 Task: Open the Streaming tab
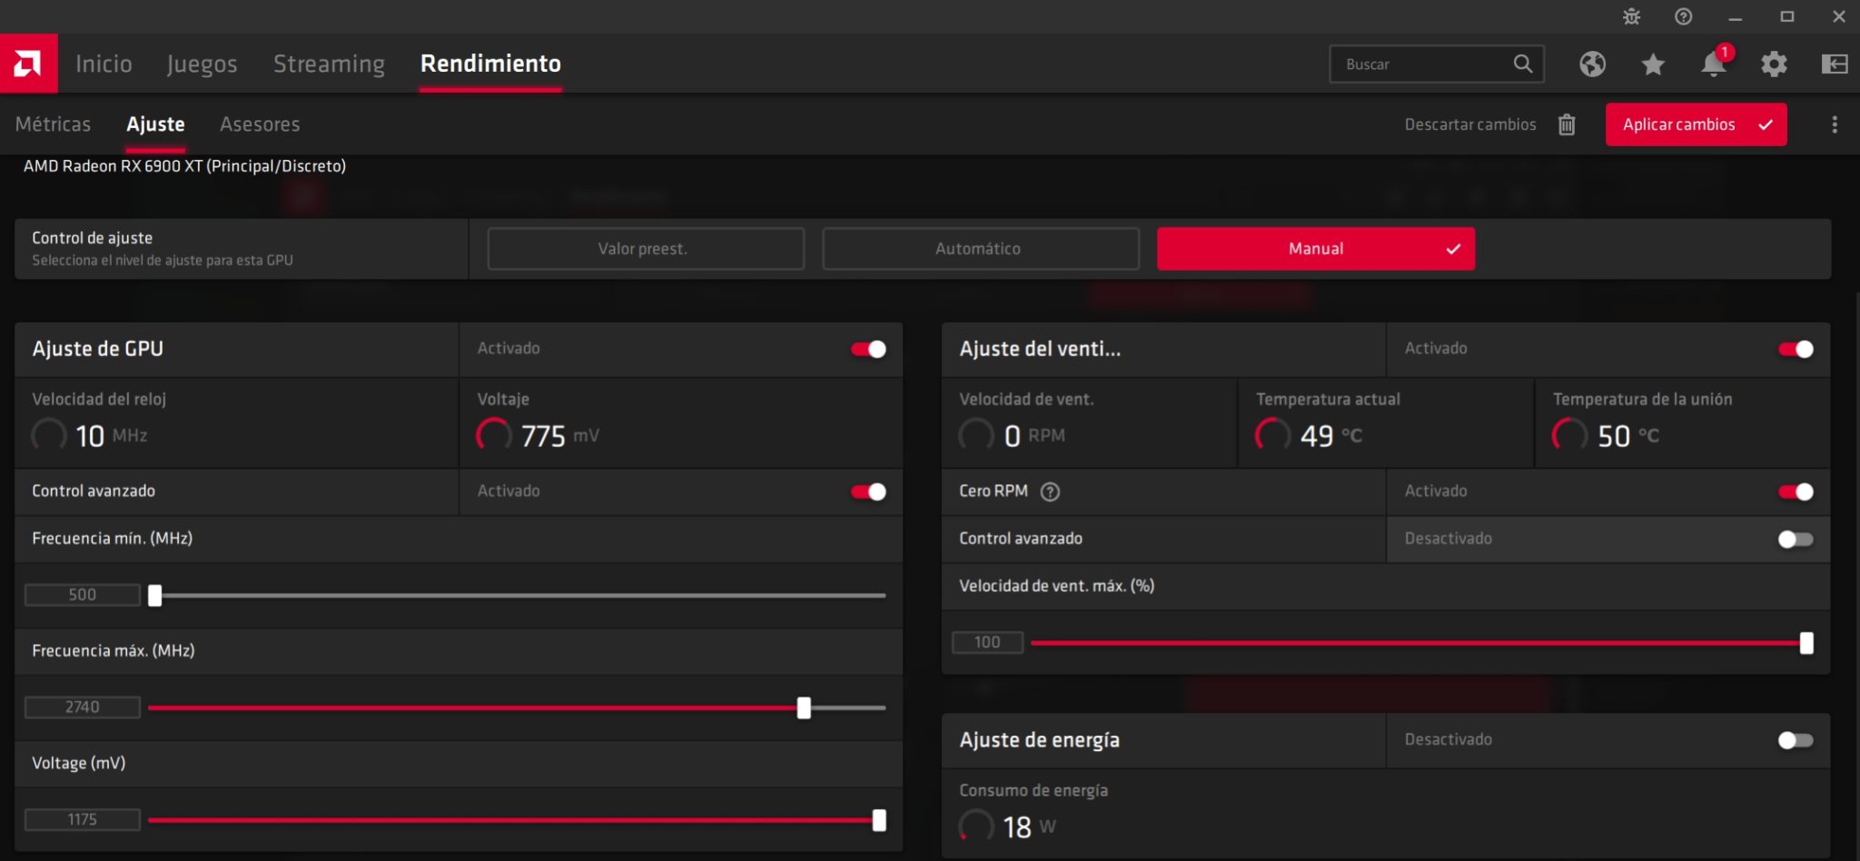(x=329, y=64)
